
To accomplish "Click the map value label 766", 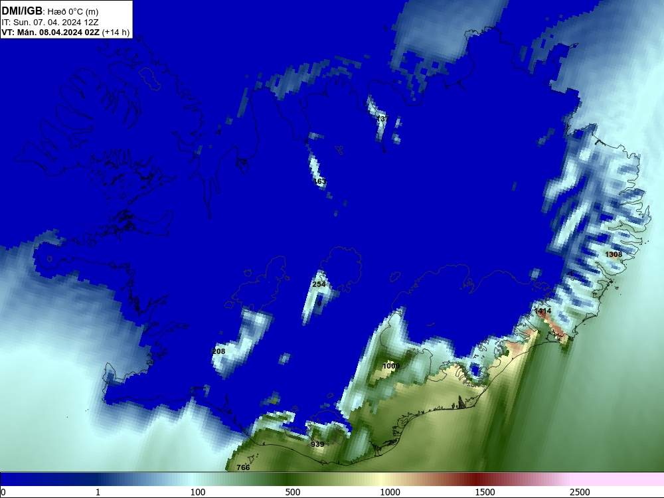I will coord(243,467).
